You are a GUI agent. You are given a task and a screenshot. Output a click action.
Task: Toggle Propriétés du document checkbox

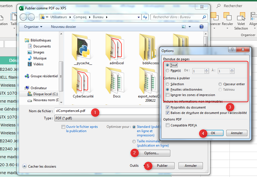point(167,107)
